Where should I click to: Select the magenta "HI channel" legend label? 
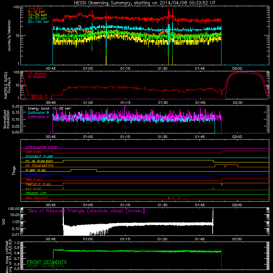(37, 77)
